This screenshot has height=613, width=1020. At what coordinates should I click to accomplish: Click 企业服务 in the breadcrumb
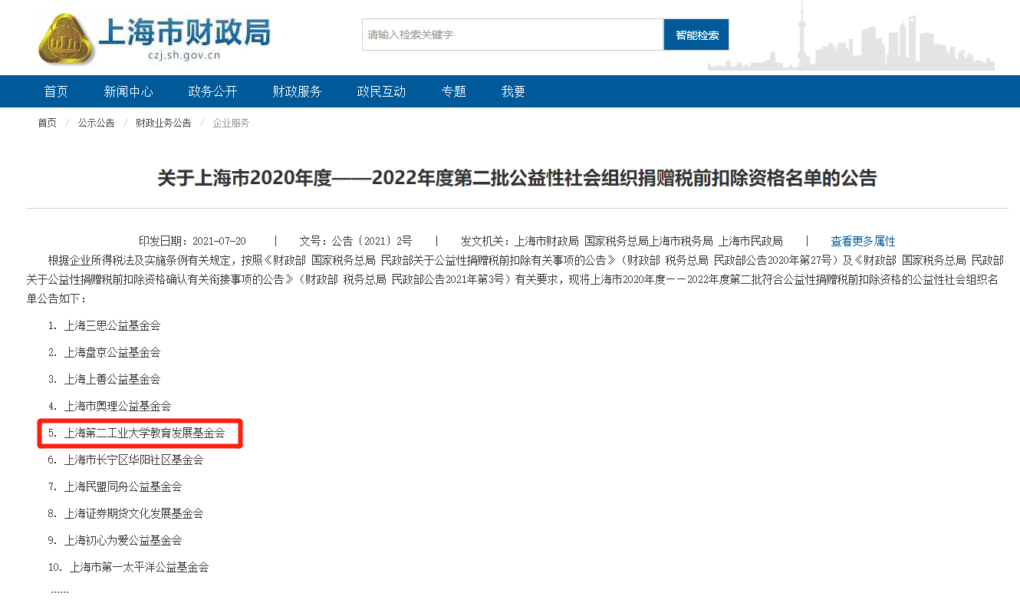231,123
